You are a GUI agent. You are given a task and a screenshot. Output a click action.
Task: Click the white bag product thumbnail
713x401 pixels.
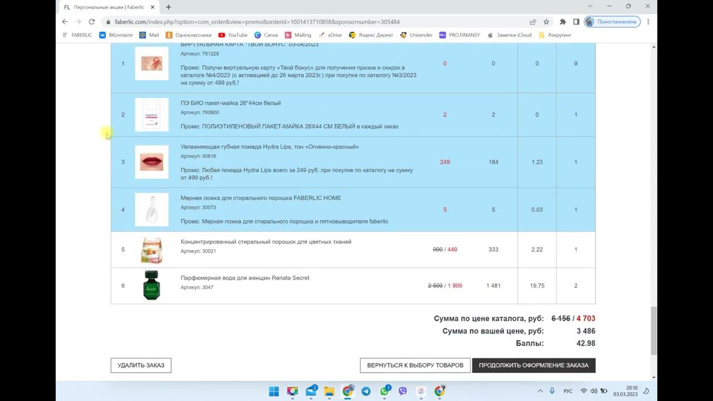pyautogui.click(x=152, y=115)
